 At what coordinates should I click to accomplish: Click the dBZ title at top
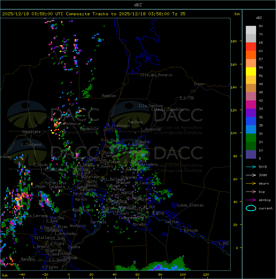click(138, 5)
